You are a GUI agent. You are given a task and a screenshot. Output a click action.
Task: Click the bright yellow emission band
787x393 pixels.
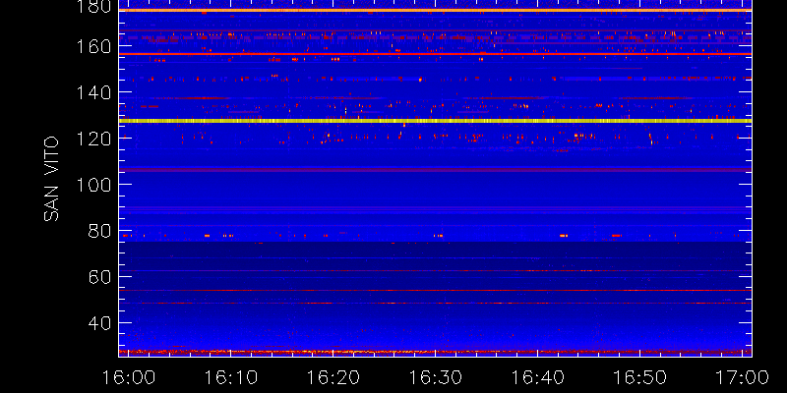(x=435, y=121)
